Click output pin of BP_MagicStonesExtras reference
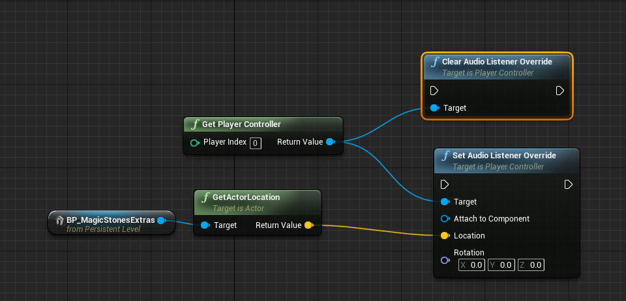The image size is (626, 301). click(161, 220)
